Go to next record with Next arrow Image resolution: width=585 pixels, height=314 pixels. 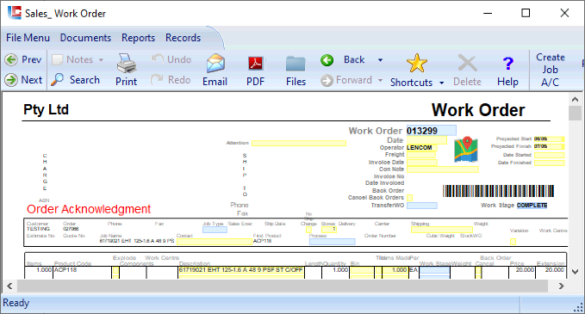click(11, 80)
